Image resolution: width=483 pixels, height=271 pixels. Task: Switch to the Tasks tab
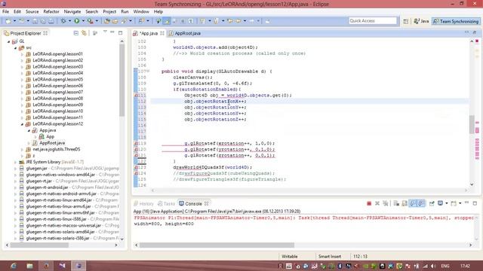coord(166,204)
